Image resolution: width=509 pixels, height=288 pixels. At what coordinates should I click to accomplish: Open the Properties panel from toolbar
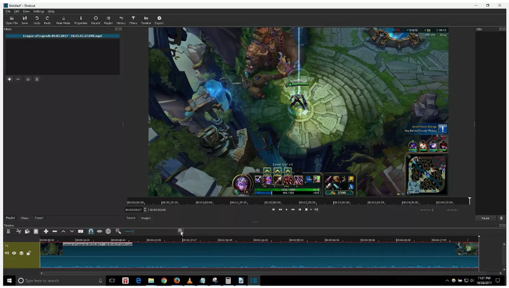pos(81,20)
